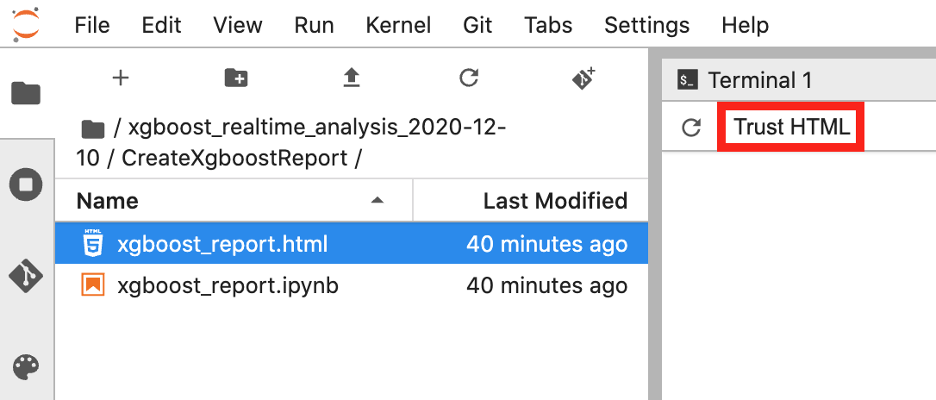Click the reload HTML icon beside Trust HTML
Screen dimensions: 936x400
click(x=690, y=128)
